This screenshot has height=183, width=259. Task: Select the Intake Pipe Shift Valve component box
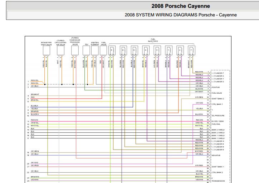[47, 51]
